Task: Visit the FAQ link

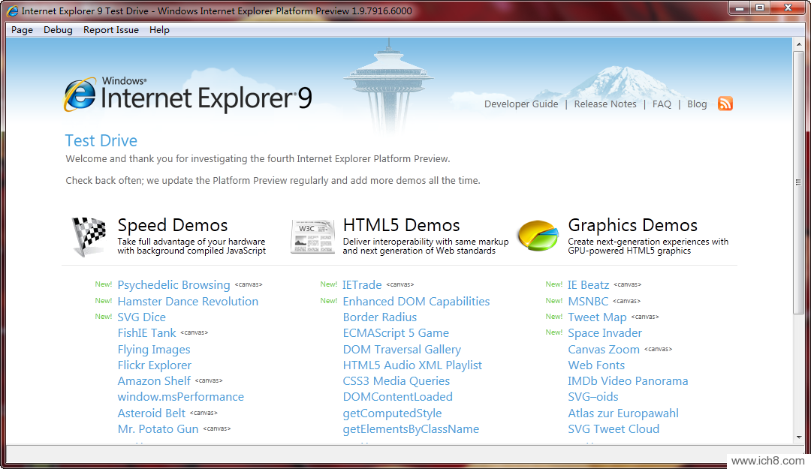Action: coord(662,104)
